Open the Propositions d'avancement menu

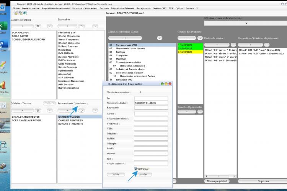point(55,8)
